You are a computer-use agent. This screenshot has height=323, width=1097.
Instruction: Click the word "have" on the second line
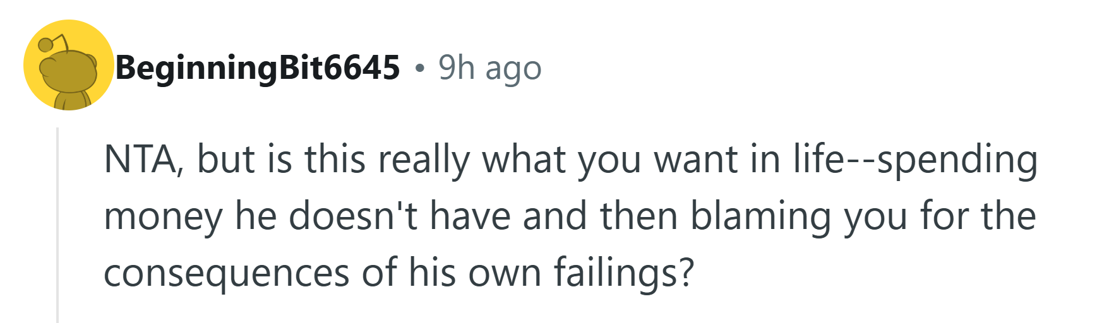pyautogui.click(x=470, y=216)
